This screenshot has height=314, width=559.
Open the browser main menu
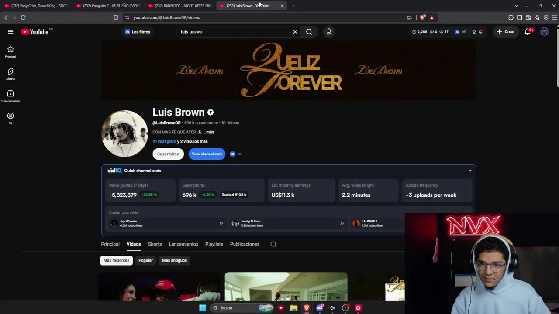pyautogui.click(x=555, y=17)
